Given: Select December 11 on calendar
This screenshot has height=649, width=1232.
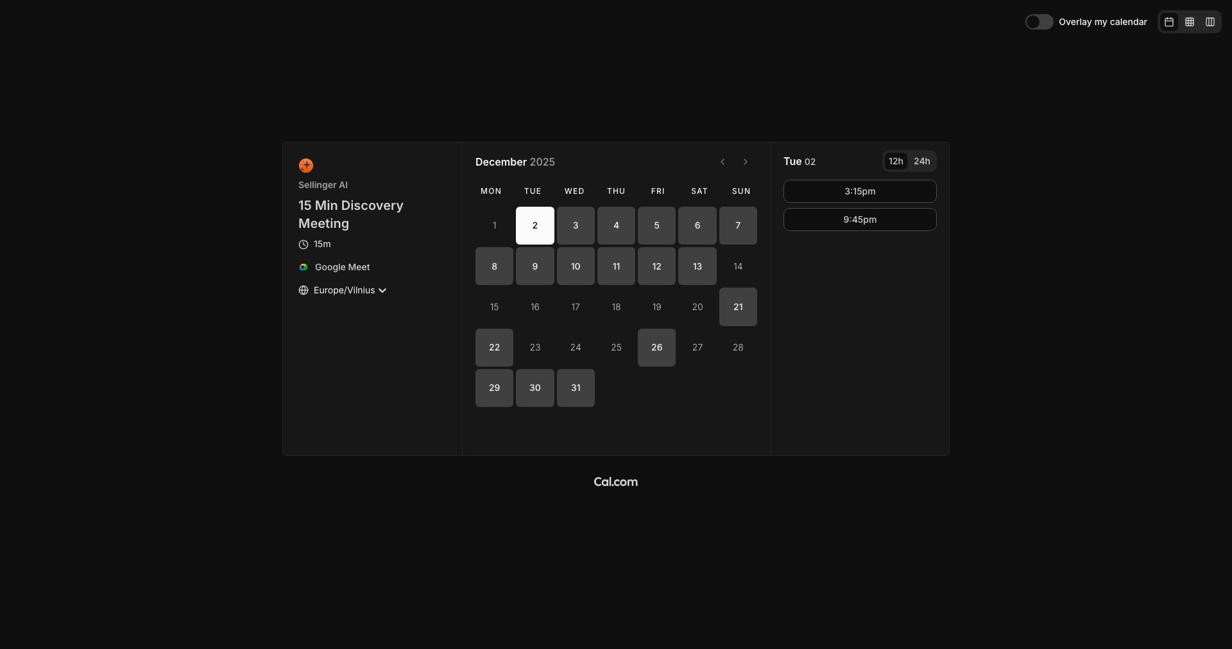Looking at the screenshot, I should [x=616, y=266].
